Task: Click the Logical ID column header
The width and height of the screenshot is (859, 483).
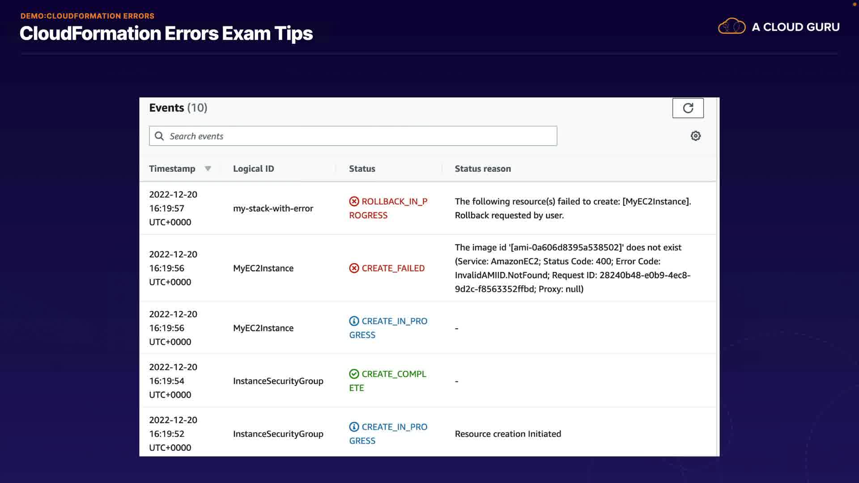Action: pos(253,169)
